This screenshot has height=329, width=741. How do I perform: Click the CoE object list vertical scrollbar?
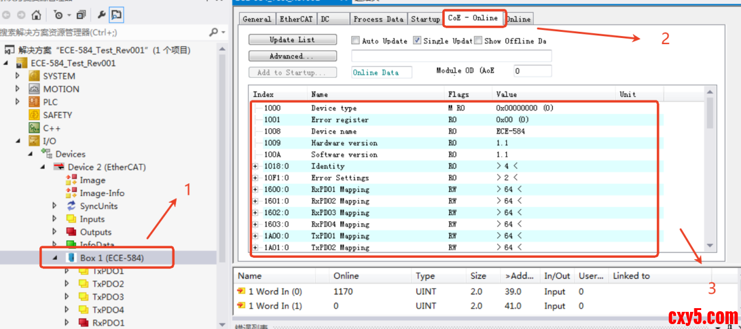click(x=710, y=172)
